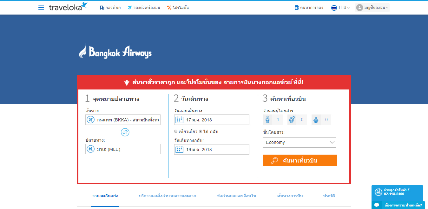Select the ไป-กลับ round-trip radio button
The width and height of the screenshot is (428, 209).
tap(201, 132)
